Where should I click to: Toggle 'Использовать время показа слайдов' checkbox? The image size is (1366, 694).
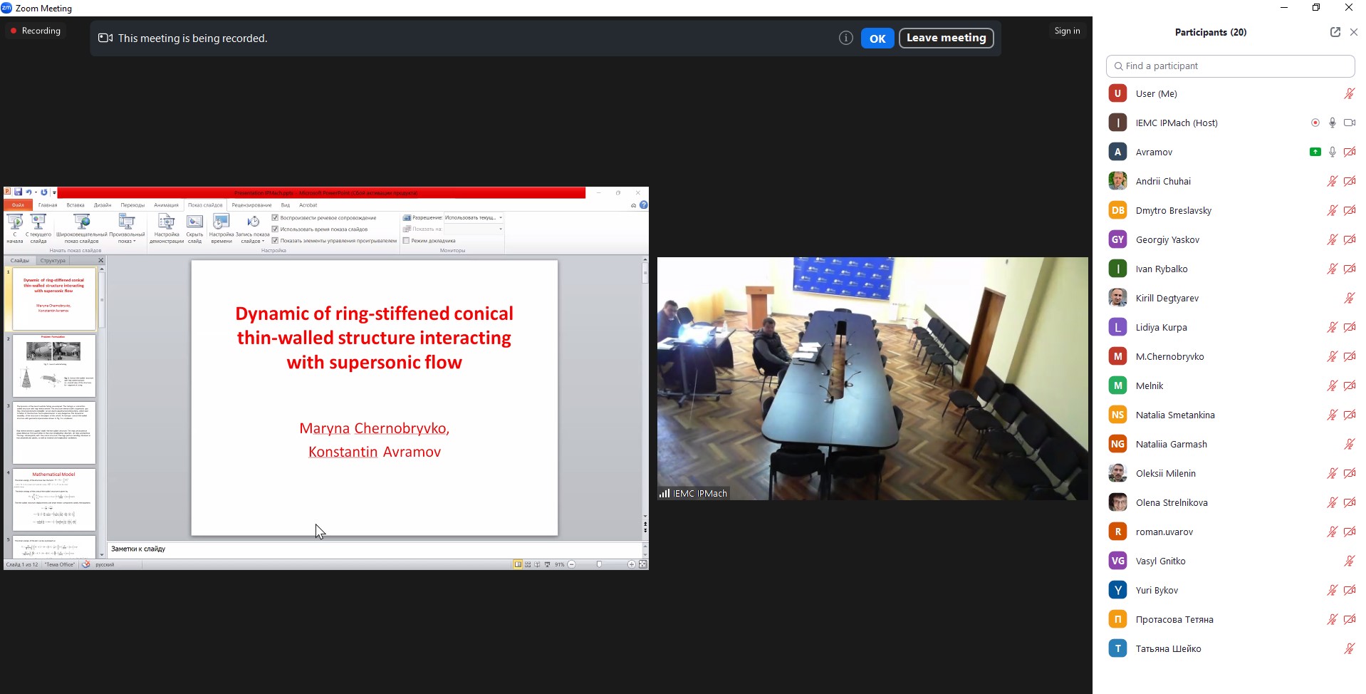pos(276,229)
